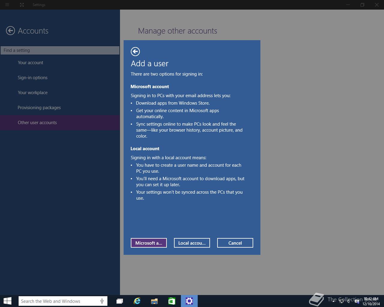Image resolution: width=384 pixels, height=307 pixels.
Task: Open the Windows Store taskbar icon
Action: coord(172,301)
